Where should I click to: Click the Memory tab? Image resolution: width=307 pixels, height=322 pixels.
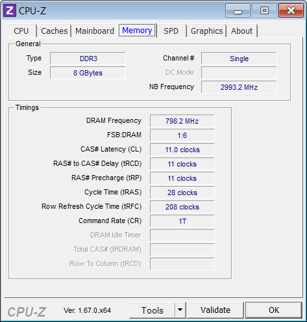pos(137,31)
